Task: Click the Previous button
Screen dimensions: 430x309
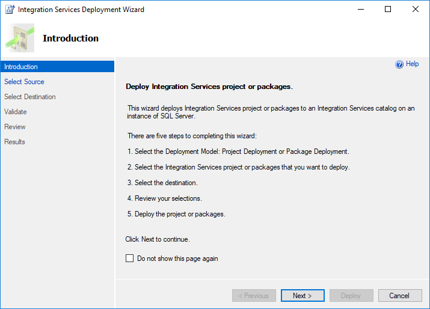Action: click(254, 296)
